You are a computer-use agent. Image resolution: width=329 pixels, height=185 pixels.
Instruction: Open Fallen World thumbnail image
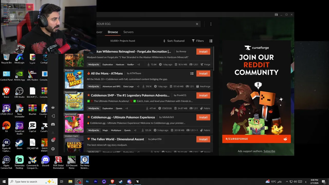point(74,144)
